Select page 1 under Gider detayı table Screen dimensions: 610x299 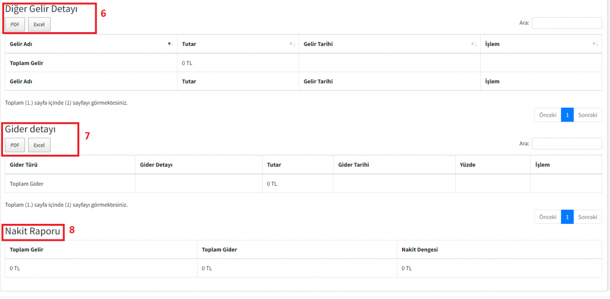(567, 217)
